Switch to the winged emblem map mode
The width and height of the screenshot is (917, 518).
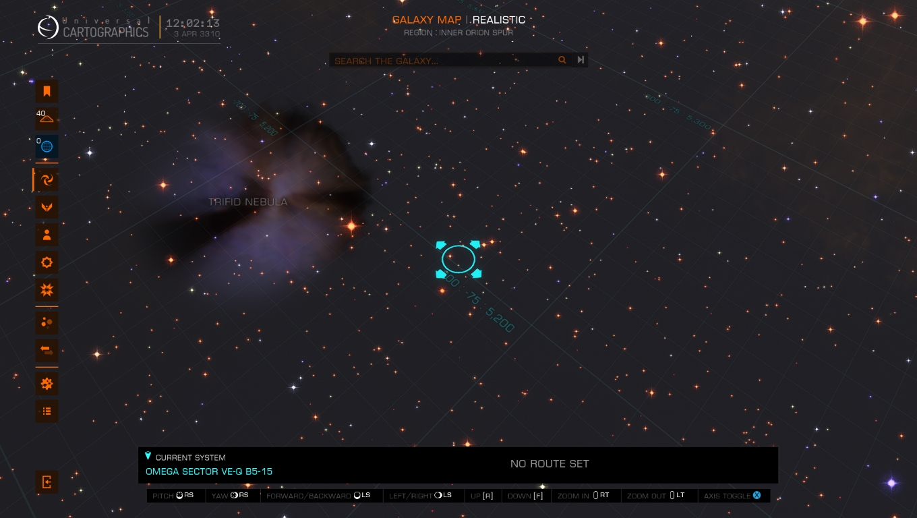point(47,207)
